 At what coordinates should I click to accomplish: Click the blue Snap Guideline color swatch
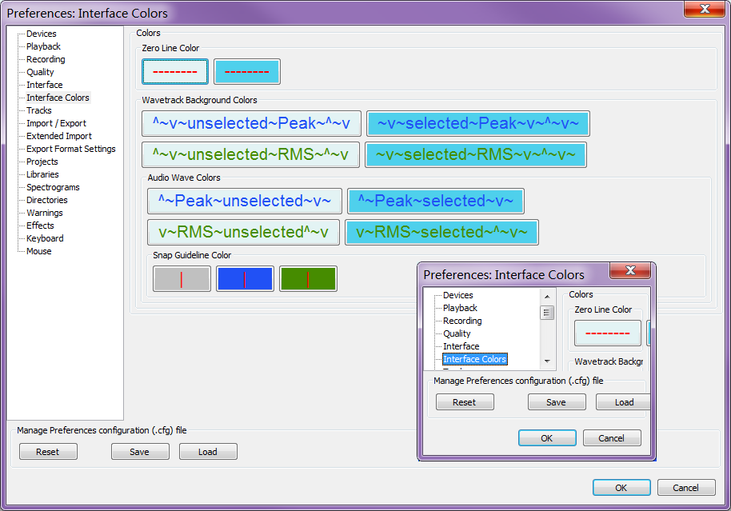[245, 278]
